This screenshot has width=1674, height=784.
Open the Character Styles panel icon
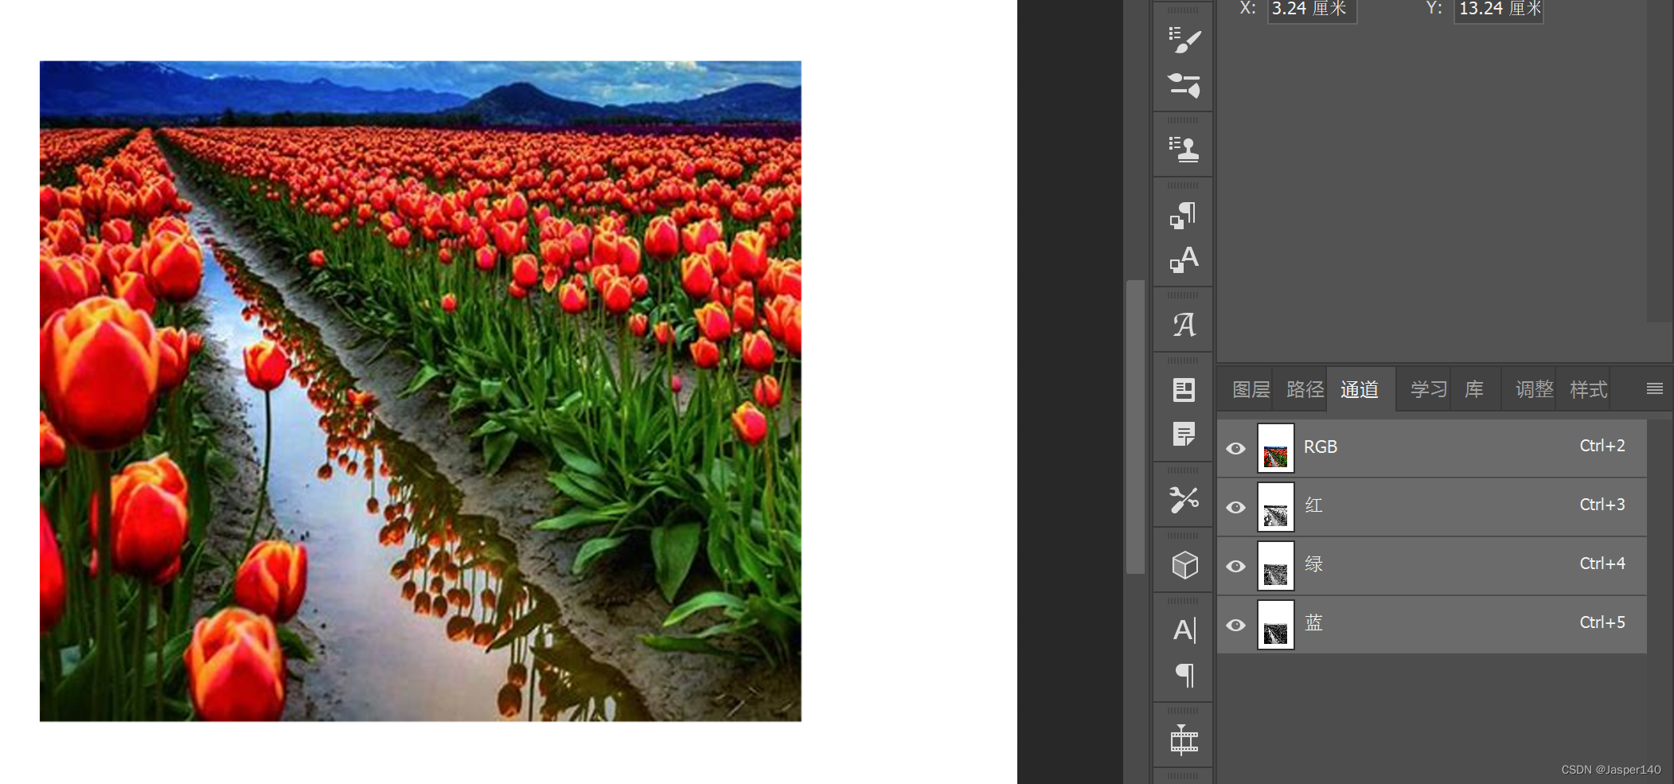(1184, 259)
